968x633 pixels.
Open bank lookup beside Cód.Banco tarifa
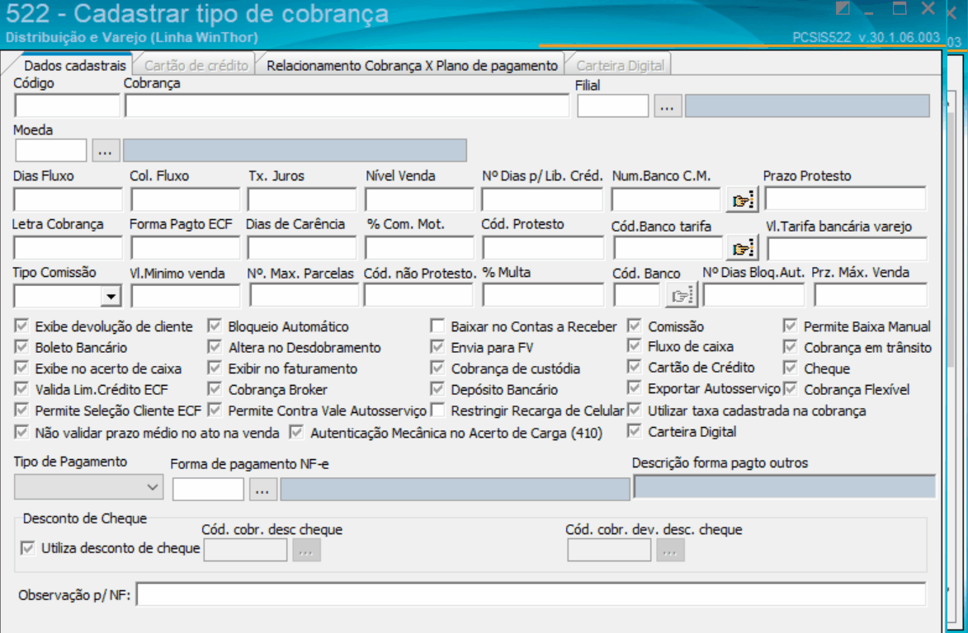(741, 248)
